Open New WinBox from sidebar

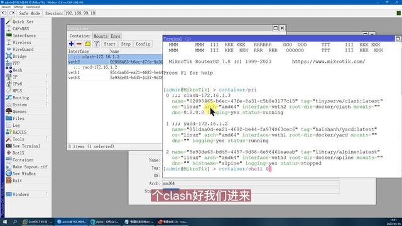[x=24, y=174]
